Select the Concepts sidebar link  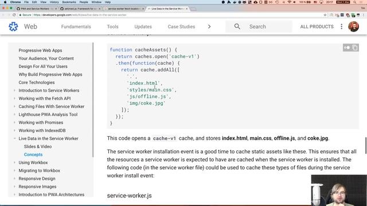pyautogui.click(x=33, y=154)
